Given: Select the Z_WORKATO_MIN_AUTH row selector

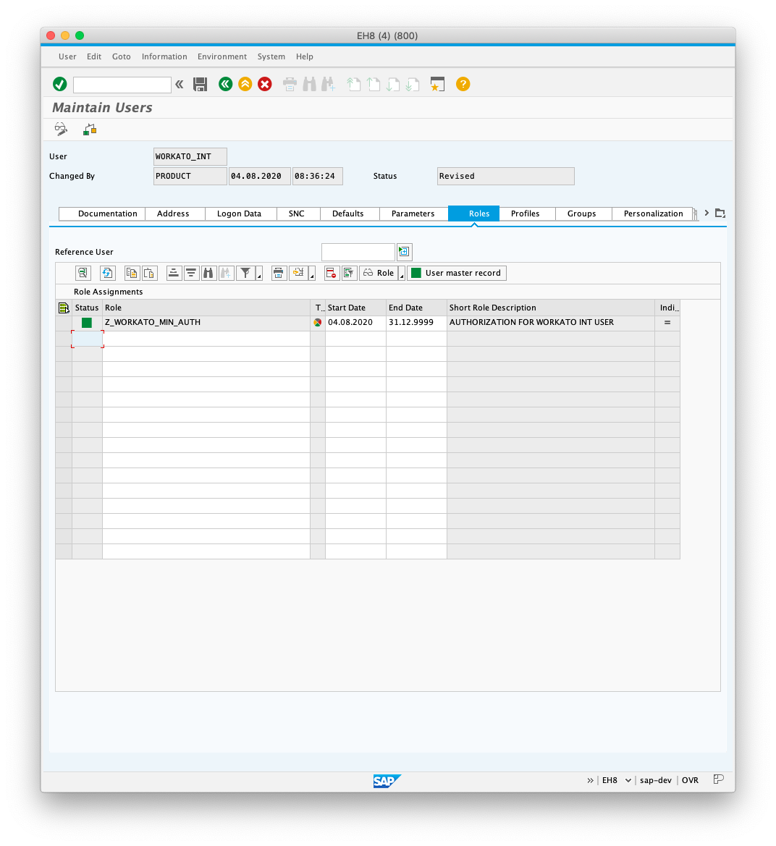Looking at the screenshot, I should [64, 323].
